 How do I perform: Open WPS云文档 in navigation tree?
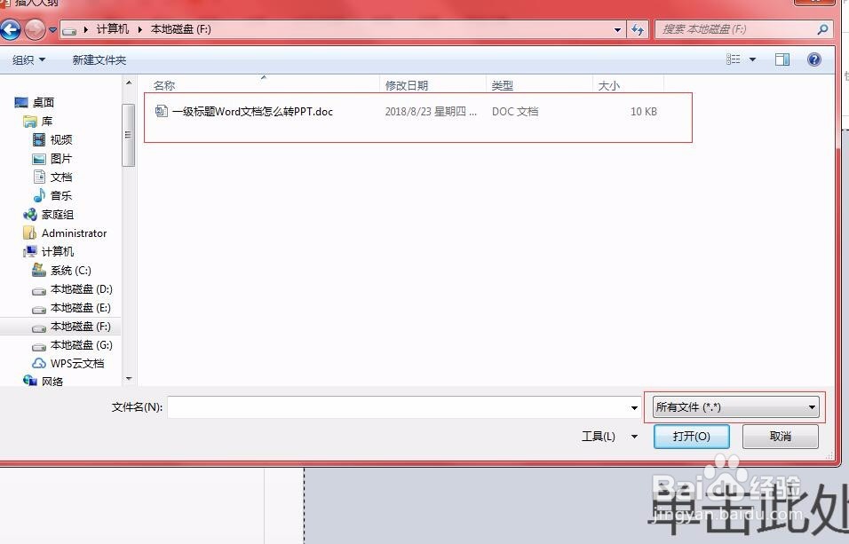(x=77, y=363)
